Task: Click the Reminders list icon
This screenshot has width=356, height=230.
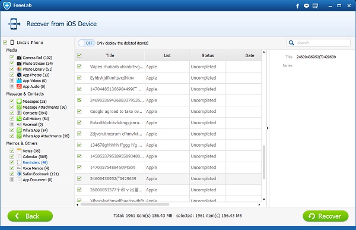Action: coord(19,162)
